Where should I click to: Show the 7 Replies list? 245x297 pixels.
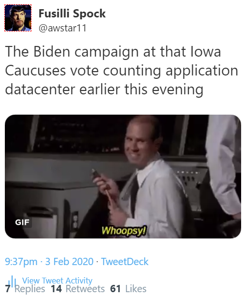[25, 289]
